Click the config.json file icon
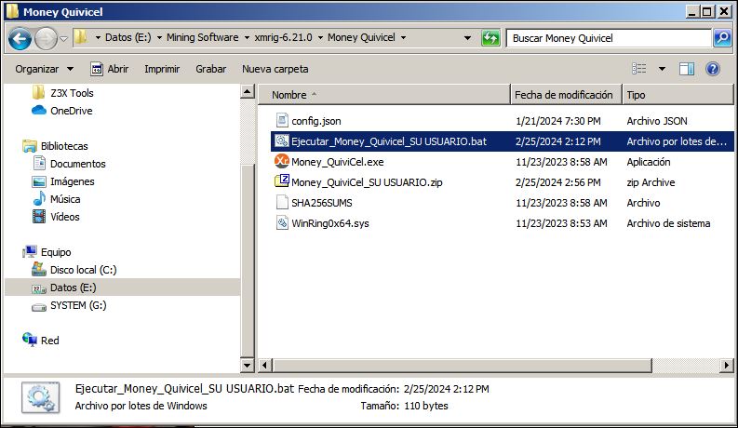Image resolution: width=738 pixels, height=428 pixels. coord(282,120)
